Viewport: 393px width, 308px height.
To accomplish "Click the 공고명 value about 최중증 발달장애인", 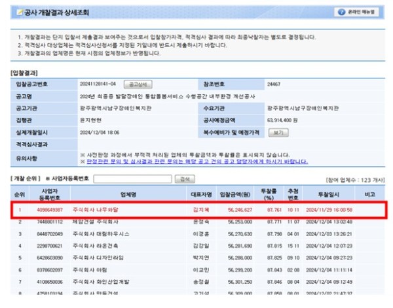I will tap(167, 96).
